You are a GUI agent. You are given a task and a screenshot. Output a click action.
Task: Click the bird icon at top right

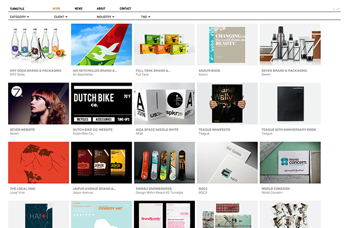coord(337,9)
